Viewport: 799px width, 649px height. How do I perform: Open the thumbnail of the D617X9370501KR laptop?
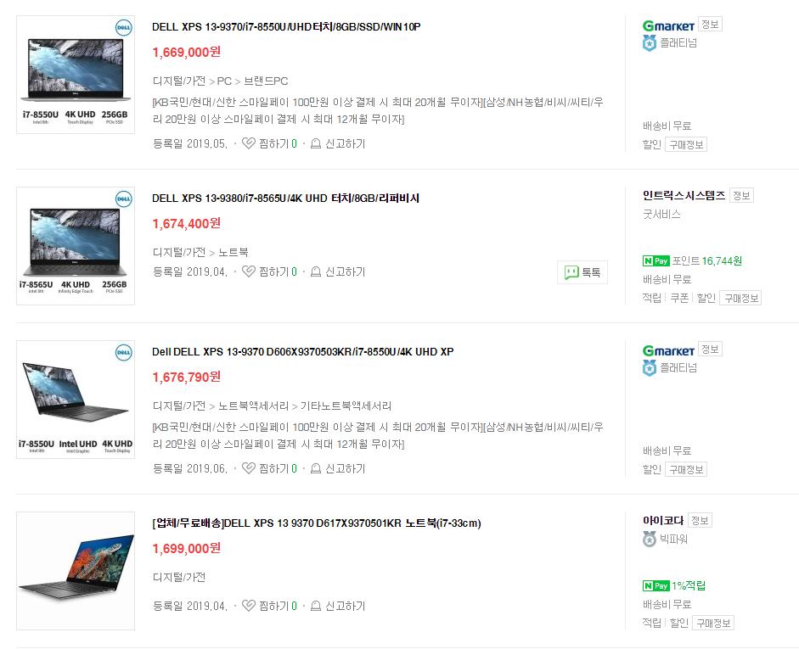coord(76,571)
